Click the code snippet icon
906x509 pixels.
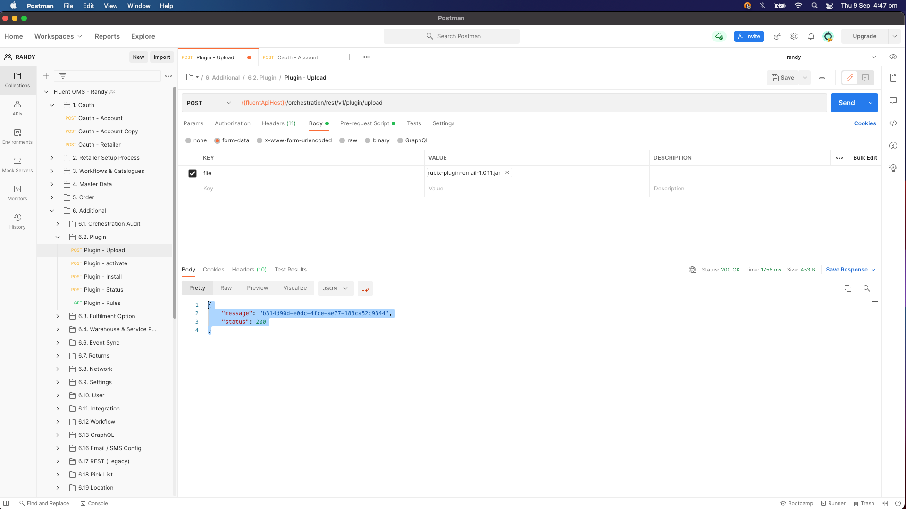pos(893,123)
